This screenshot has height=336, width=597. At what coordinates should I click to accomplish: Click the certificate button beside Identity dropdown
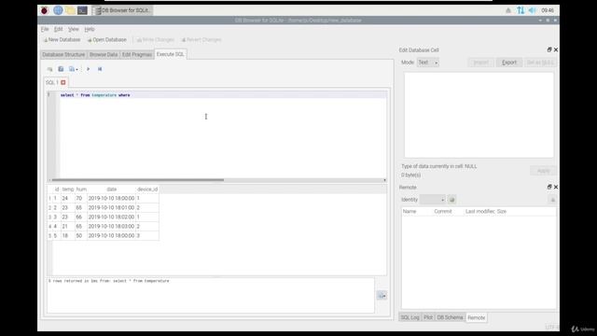click(451, 199)
